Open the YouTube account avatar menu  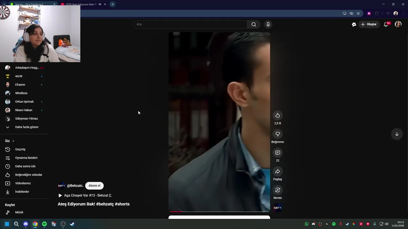pos(398,24)
